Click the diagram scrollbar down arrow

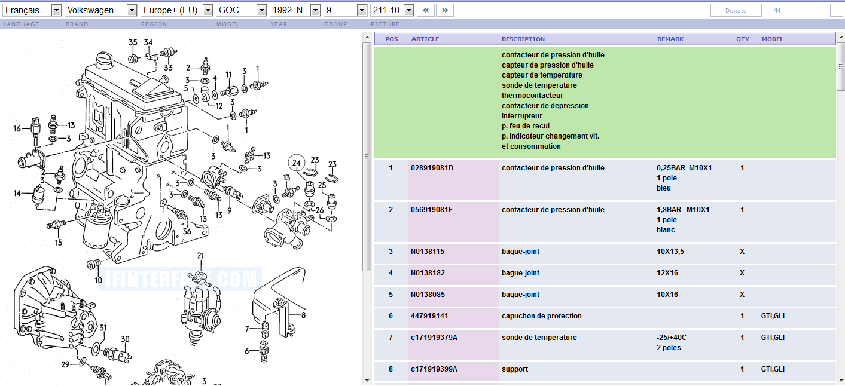click(367, 380)
